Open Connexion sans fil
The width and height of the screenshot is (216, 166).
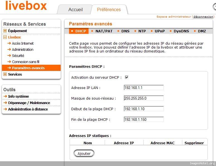[x=26, y=62]
